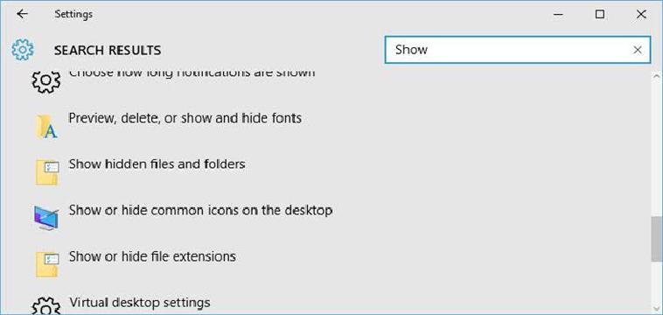Screen dimensions: 663x315
Task: Click the search box containing Show
Action: point(518,50)
